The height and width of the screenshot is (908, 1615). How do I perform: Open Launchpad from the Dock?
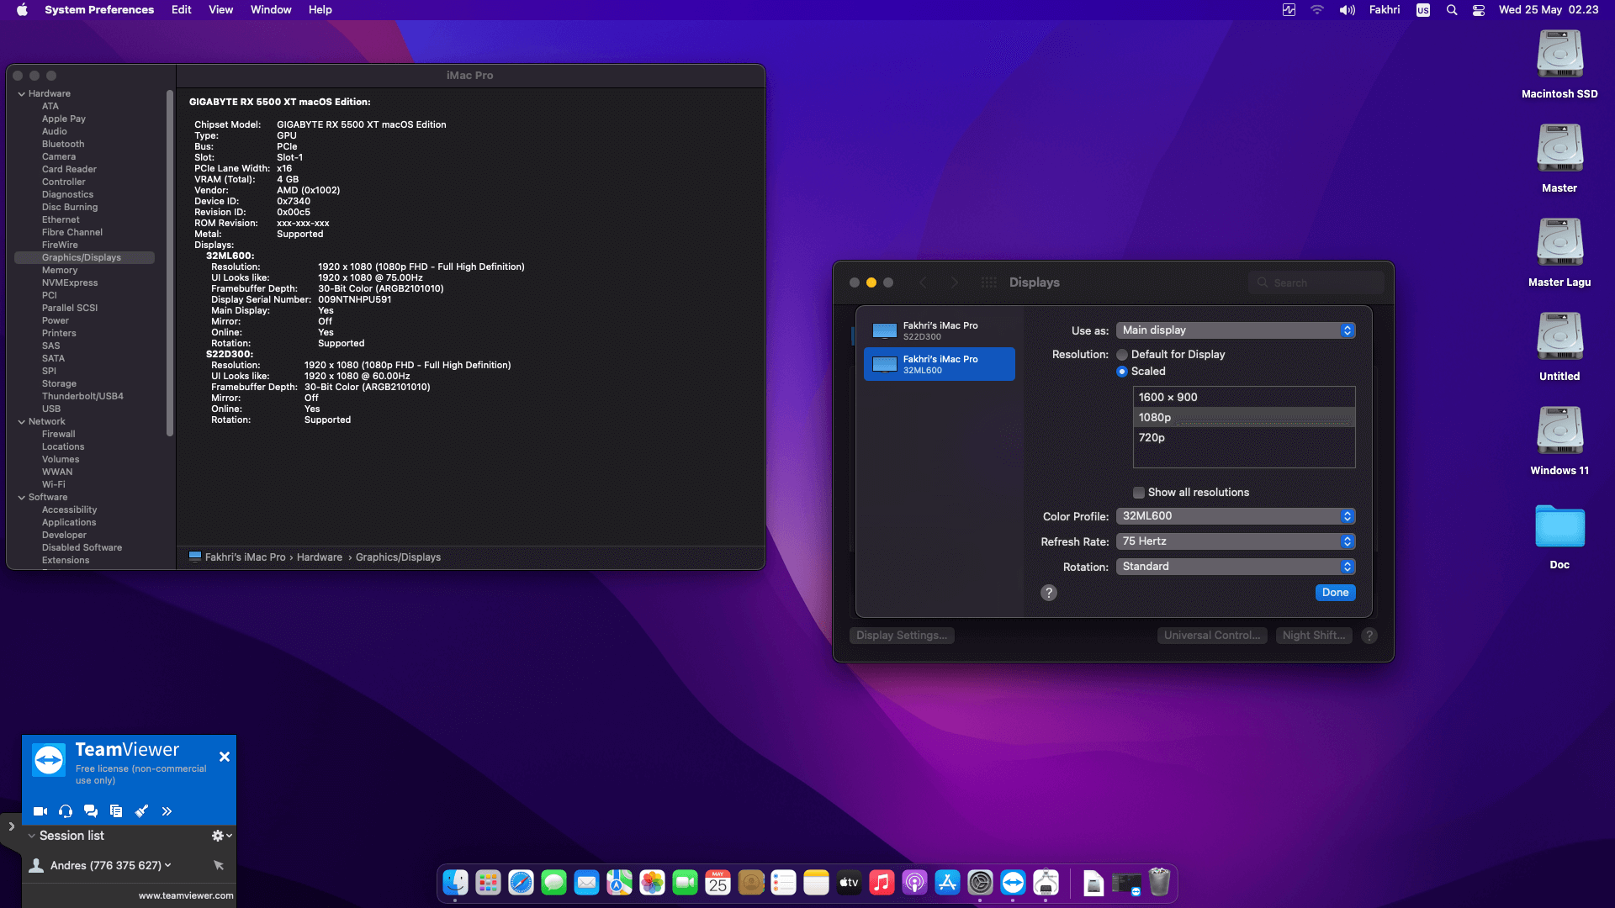pos(489,883)
